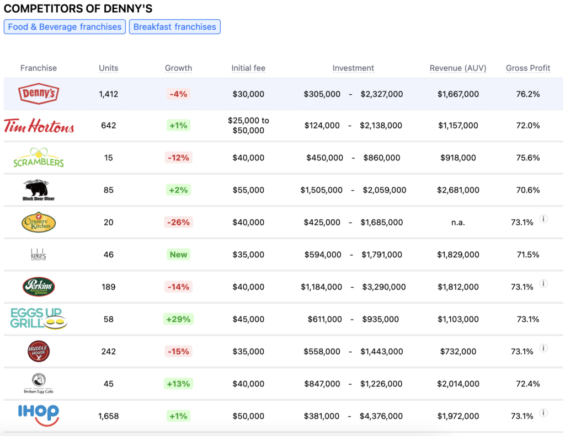Open the IHOP logo

tap(39, 416)
